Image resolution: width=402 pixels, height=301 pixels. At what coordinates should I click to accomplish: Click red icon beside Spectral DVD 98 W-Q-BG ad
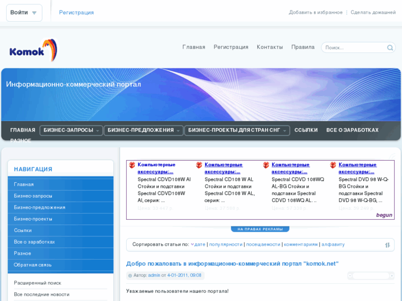pos(333,165)
